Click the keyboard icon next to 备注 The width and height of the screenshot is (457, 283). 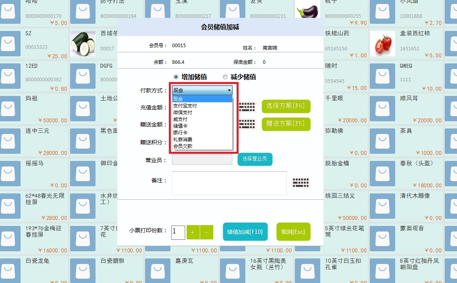tap(301, 183)
